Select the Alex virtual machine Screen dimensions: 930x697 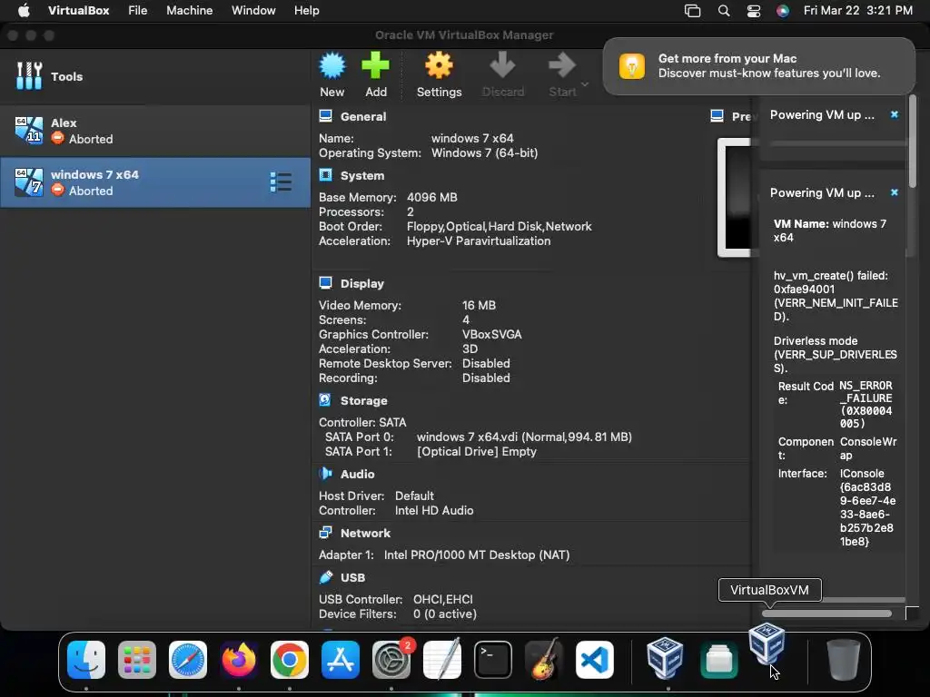pos(155,131)
